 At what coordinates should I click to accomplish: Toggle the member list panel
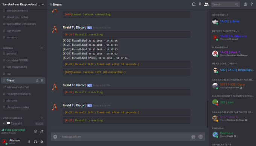coord(206,4)
